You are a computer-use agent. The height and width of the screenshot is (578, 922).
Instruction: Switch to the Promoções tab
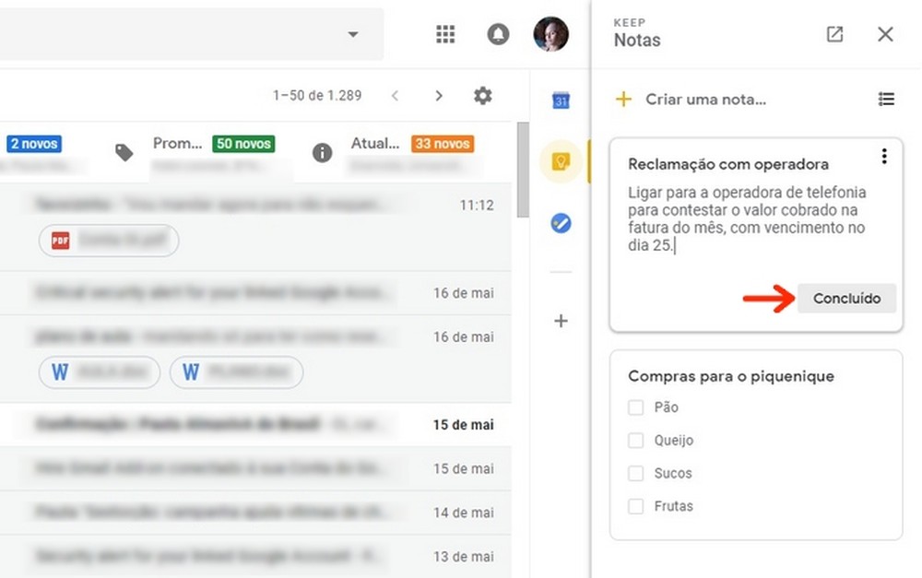[x=178, y=143]
